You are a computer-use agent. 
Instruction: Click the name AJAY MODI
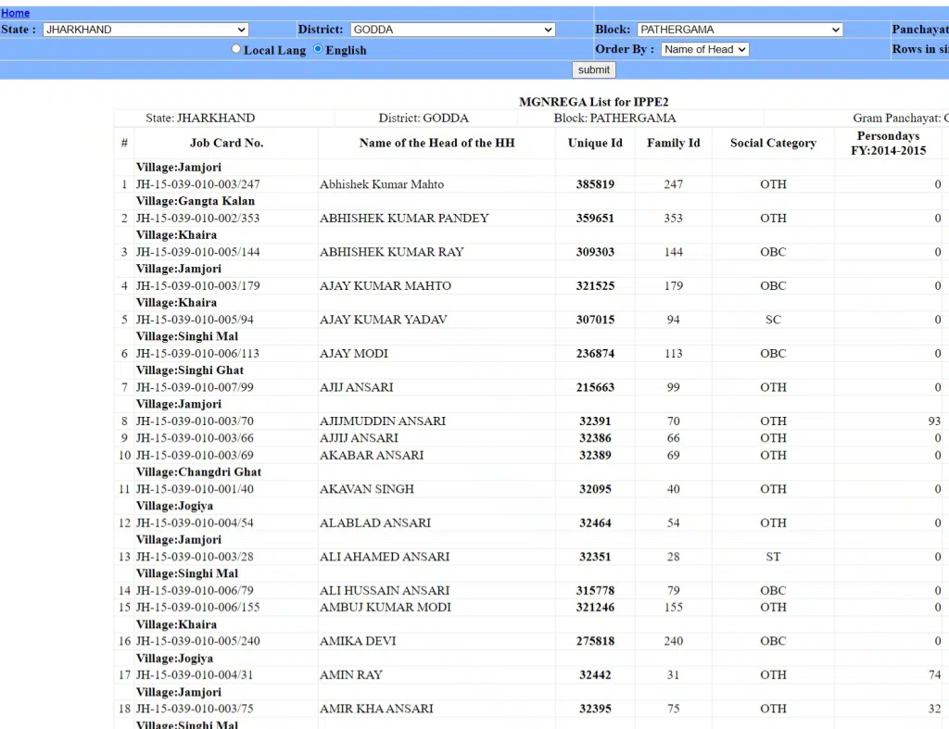click(x=353, y=354)
